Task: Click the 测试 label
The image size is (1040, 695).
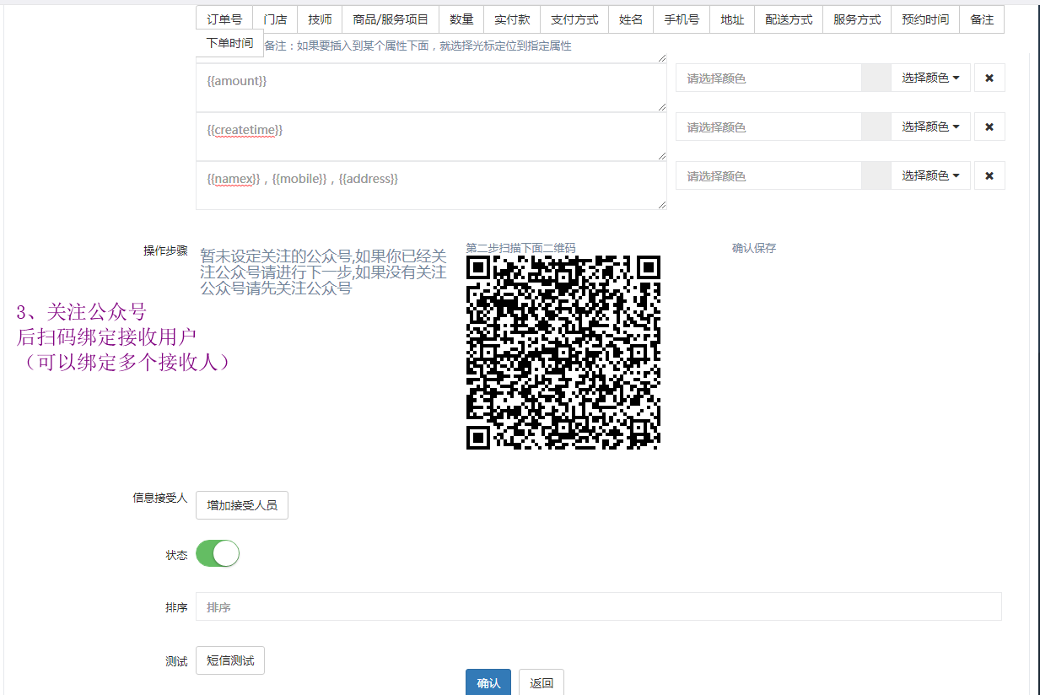Action: coord(176,661)
